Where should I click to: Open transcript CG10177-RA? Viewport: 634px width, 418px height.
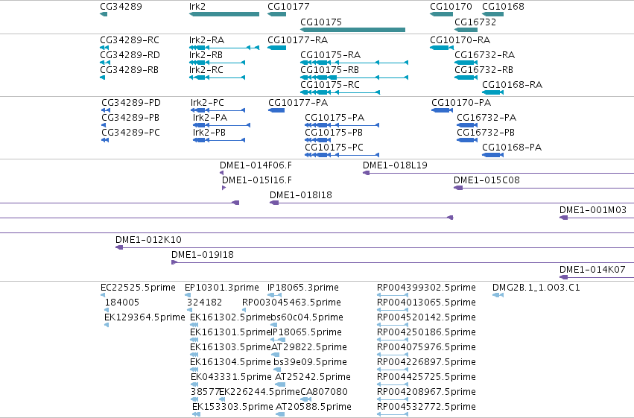[297, 40]
